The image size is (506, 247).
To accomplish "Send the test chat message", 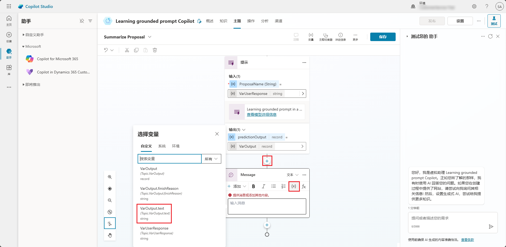I will point(491,227).
